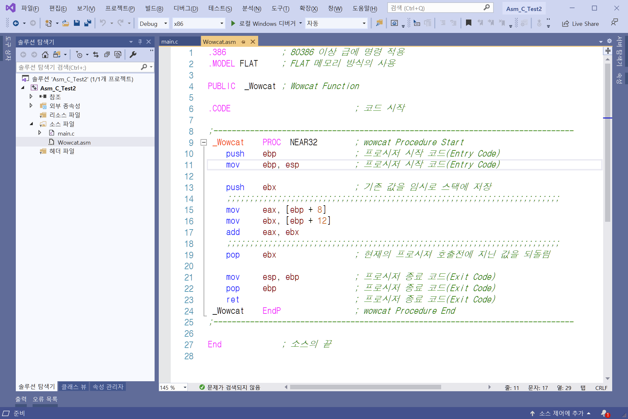
Task: Click the Open File folder icon
Action: 66,23
